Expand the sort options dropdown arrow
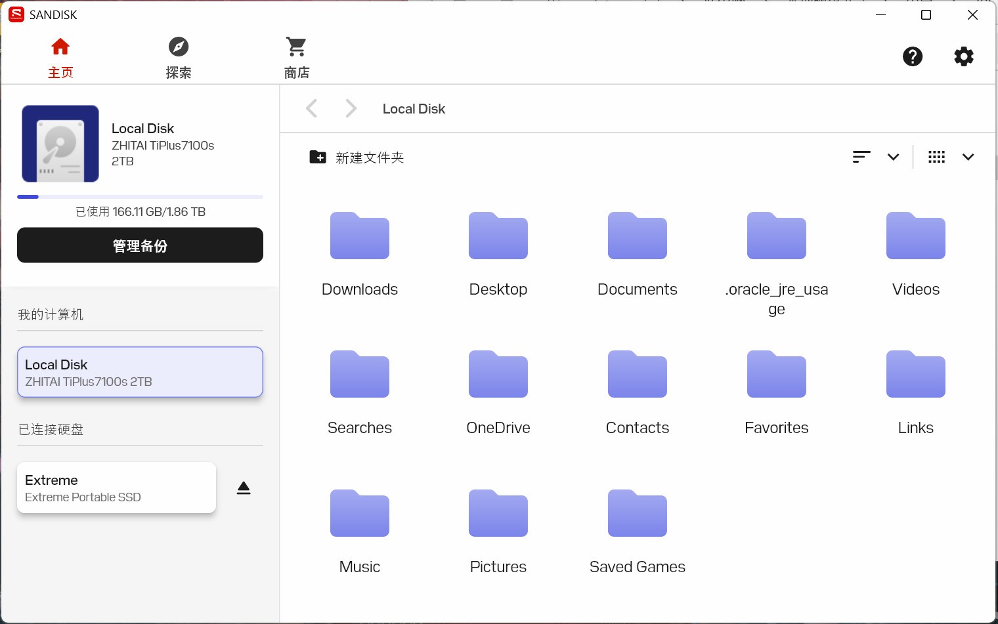Viewport: 998px width, 624px height. (893, 157)
